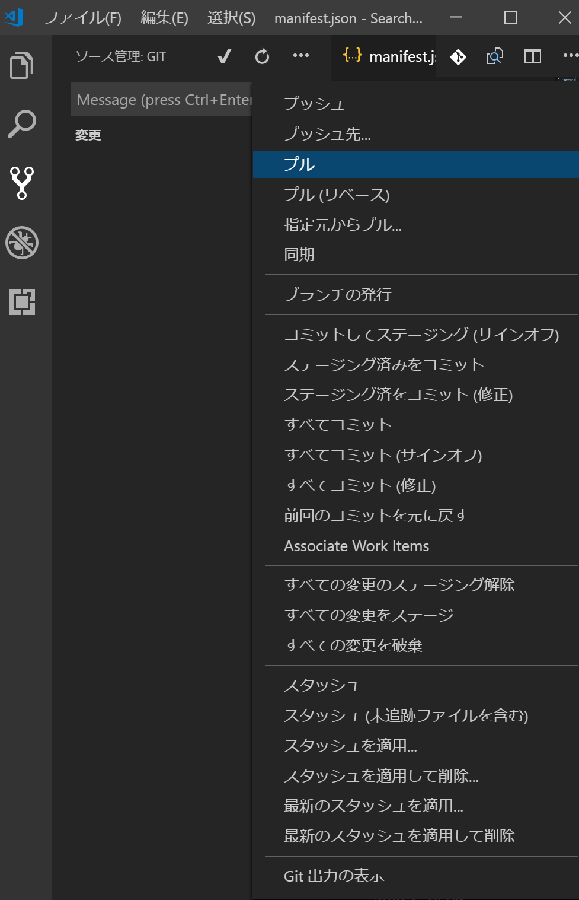This screenshot has width=579, height=900.
Task: Open the Extensions view in the activity bar
Action: click(22, 303)
